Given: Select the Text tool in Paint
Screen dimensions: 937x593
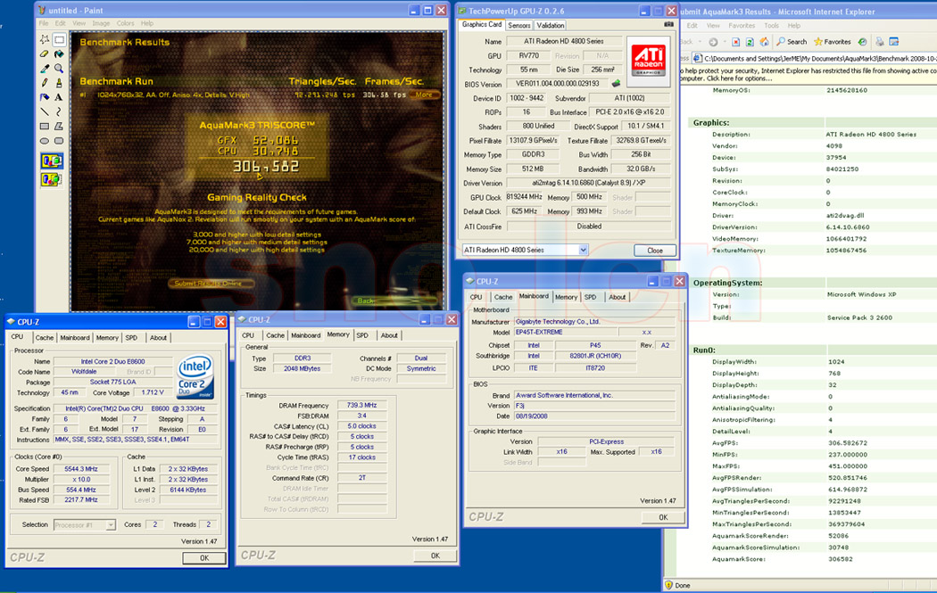Looking at the screenshot, I should 59,96.
